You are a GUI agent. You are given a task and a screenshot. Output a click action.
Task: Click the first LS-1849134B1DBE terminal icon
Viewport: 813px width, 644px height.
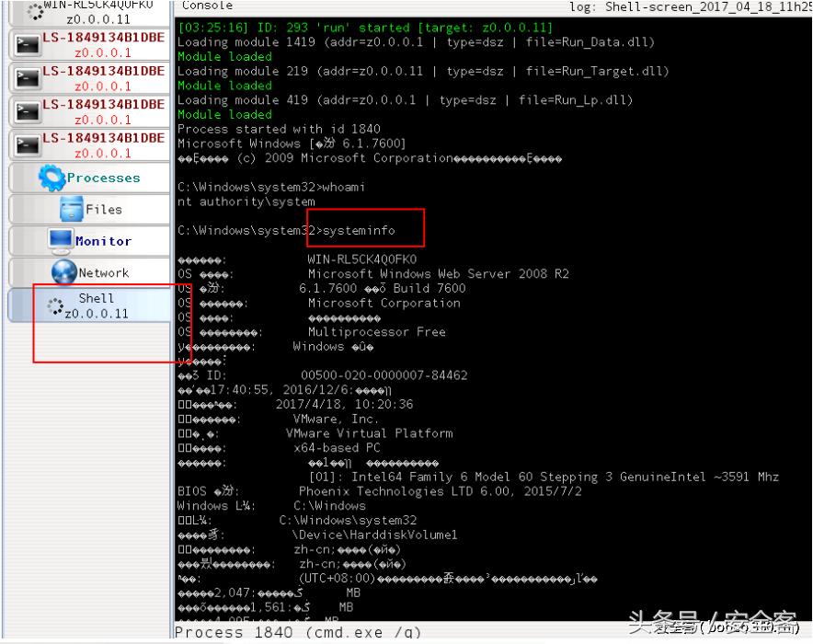pyautogui.click(x=27, y=45)
